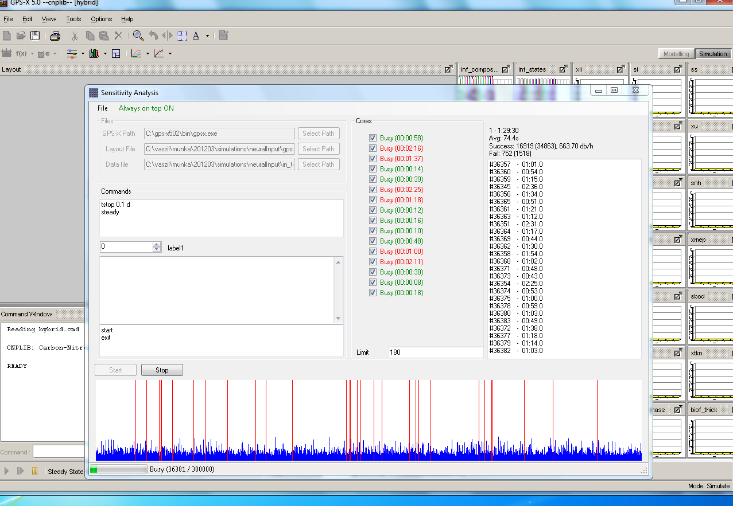The width and height of the screenshot is (733, 506).
Task: Uncheck the core showing Busy (00:00:58)
Action: pos(373,138)
